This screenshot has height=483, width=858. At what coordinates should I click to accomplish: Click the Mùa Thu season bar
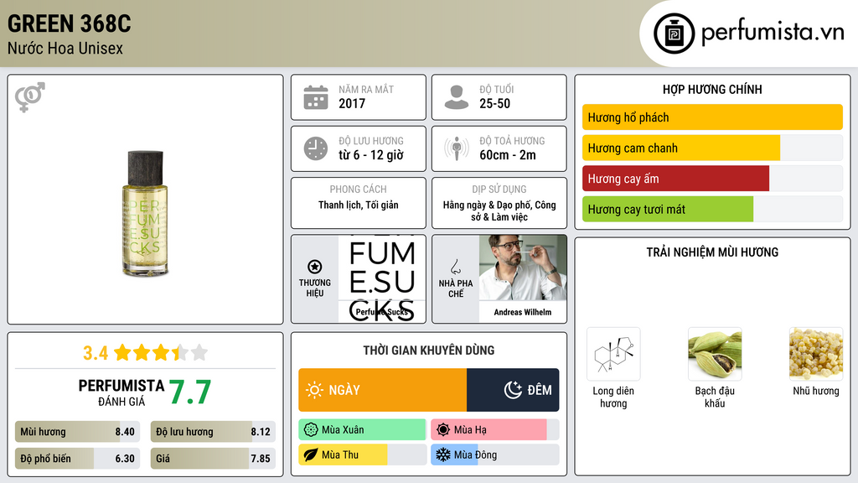click(x=362, y=455)
